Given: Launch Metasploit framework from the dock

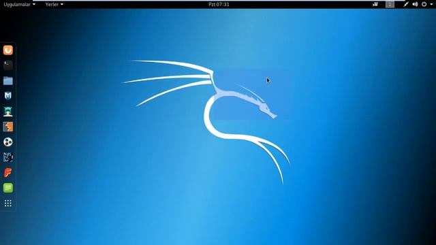Looking at the screenshot, I should (8, 96).
